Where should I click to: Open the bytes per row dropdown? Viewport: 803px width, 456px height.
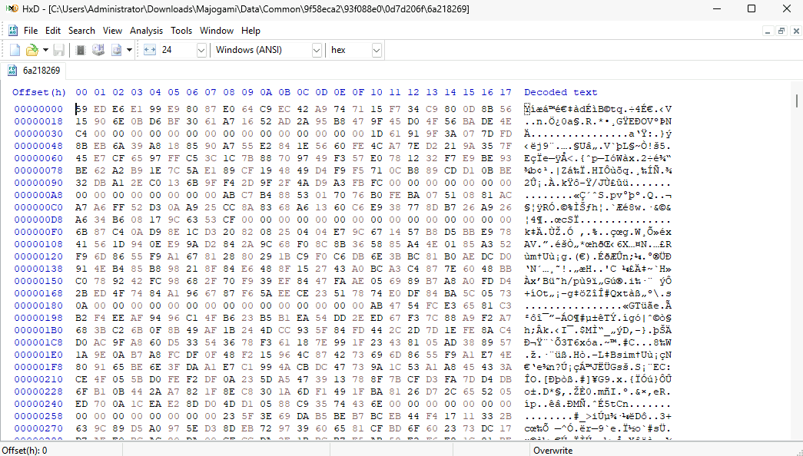coord(201,50)
